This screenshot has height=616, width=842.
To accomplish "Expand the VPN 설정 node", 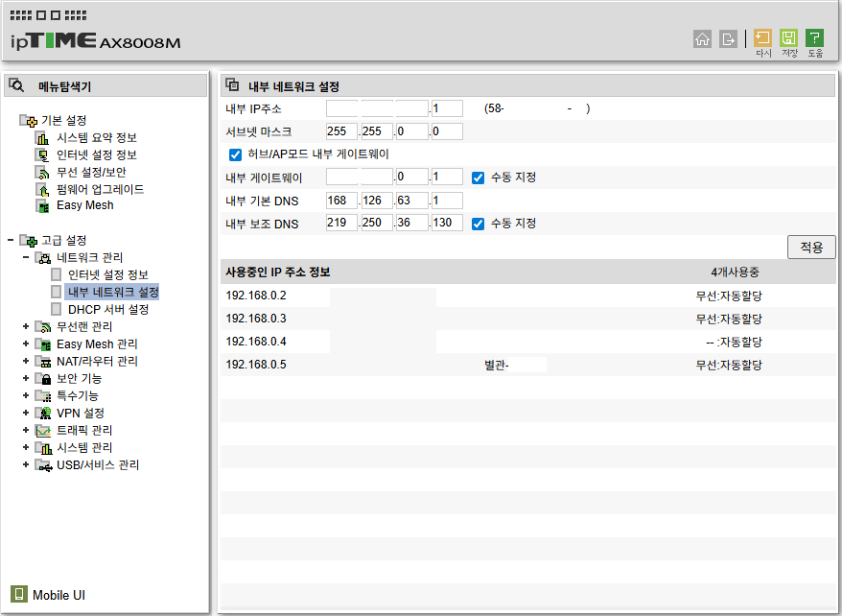I will [x=26, y=413].
